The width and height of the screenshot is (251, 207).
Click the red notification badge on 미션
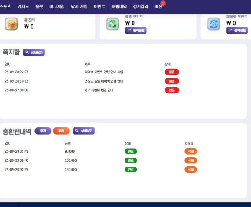tap(163, 3)
